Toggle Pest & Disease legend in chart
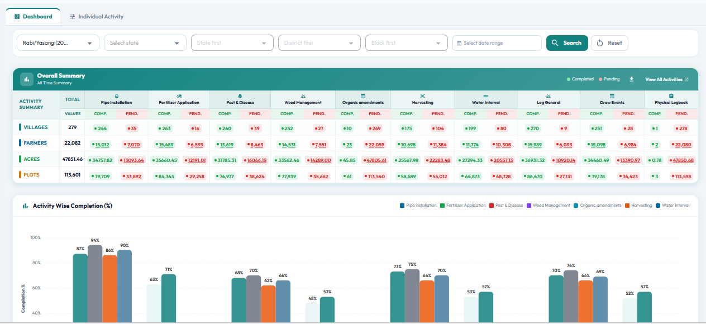 pos(506,206)
